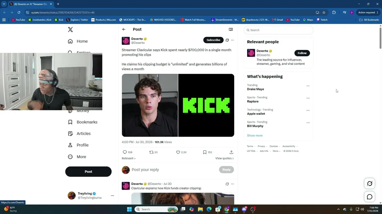The width and height of the screenshot is (382, 214).
Task: Click the Grok icon on Dexerto's main post
Action: click(x=227, y=40)
